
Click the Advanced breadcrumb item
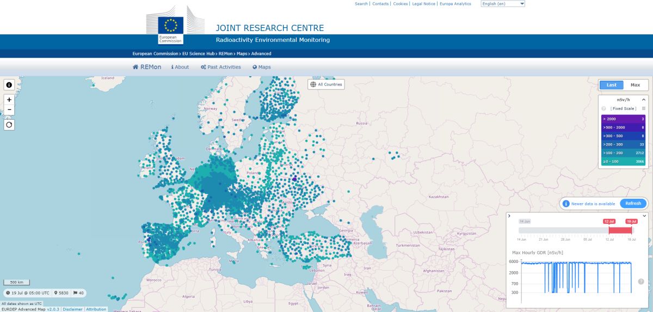coord(261,53)
